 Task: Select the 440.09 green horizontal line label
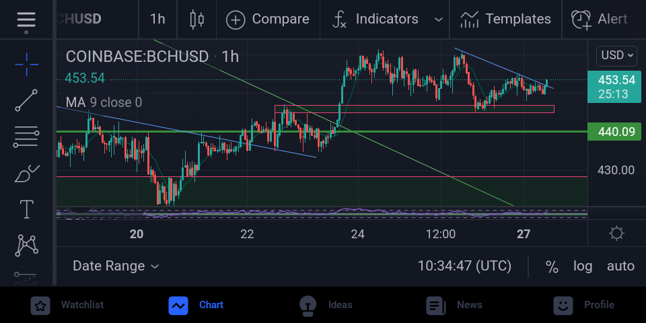[x=614, y=132]
